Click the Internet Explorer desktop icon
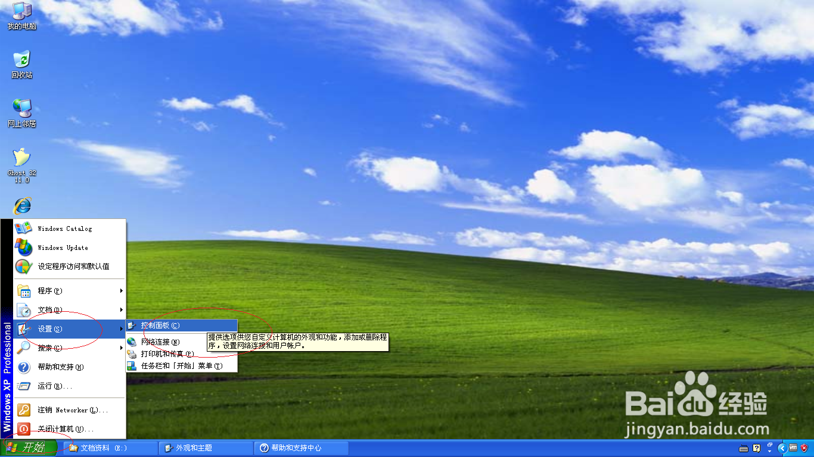Screen dimensions: 814x457 tap(23, 206)
